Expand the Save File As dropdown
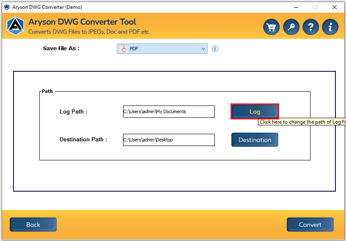The width and height of the screenshot is (346, 241). pyautogui.click(x=162, y=49)
